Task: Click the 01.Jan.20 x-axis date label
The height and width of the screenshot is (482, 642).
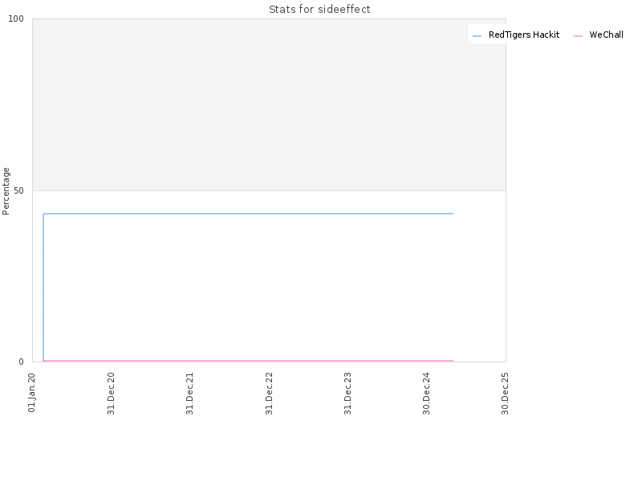Action: pyautogui.click(x=32, y=393)
